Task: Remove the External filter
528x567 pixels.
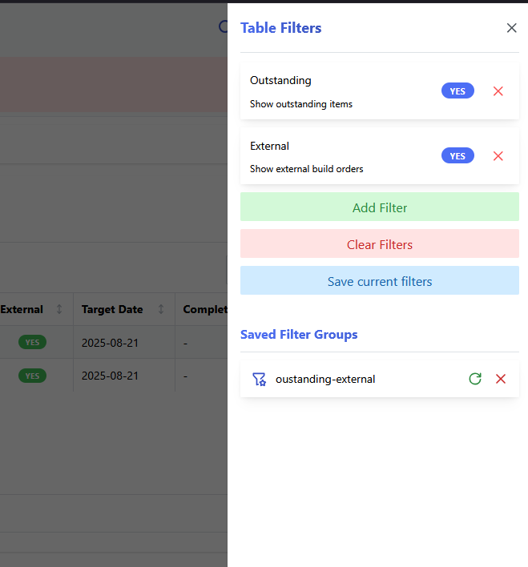Action: point(498,156)
